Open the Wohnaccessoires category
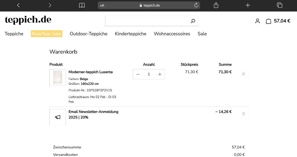The image size is (297, 157). tap(172, 34)
